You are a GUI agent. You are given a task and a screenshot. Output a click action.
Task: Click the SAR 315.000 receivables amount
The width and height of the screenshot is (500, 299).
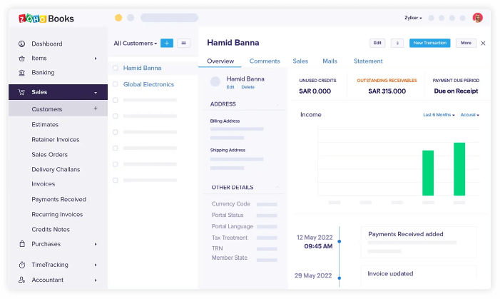387,91
